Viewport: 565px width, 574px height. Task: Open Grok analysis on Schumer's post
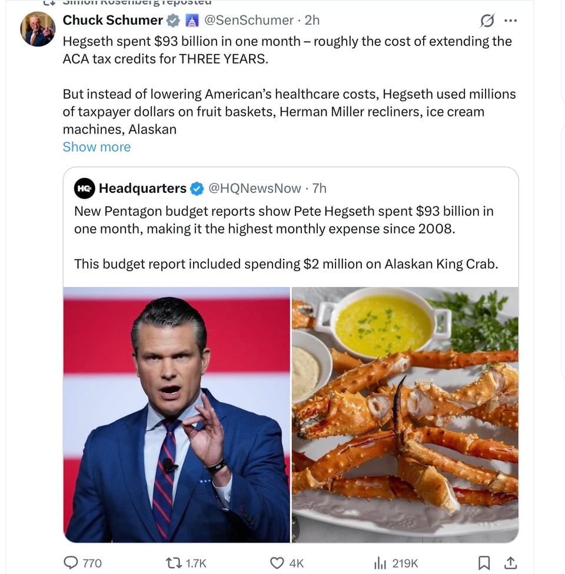pos(487,20)
